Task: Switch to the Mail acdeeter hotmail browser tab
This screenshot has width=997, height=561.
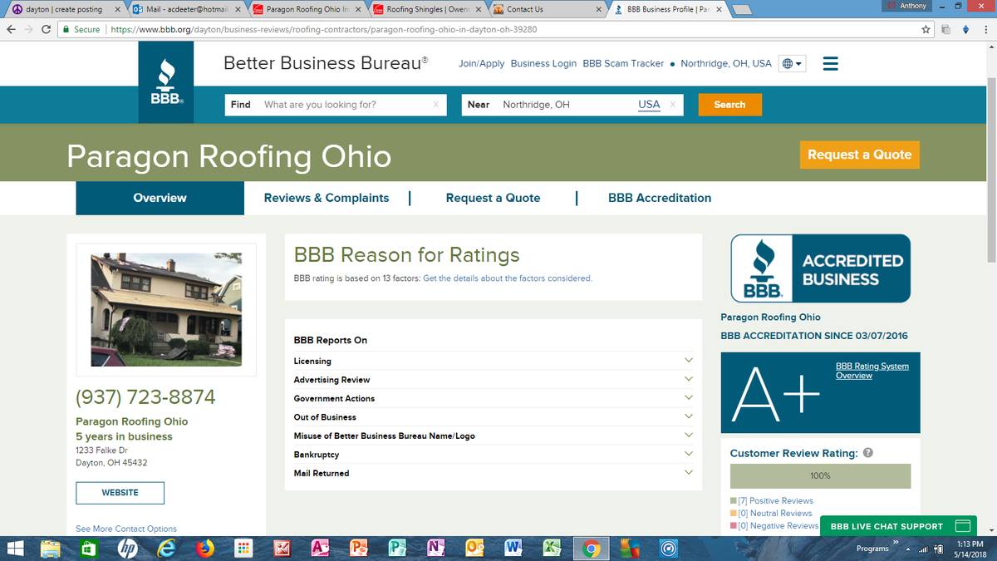Action: pos(186,9)
